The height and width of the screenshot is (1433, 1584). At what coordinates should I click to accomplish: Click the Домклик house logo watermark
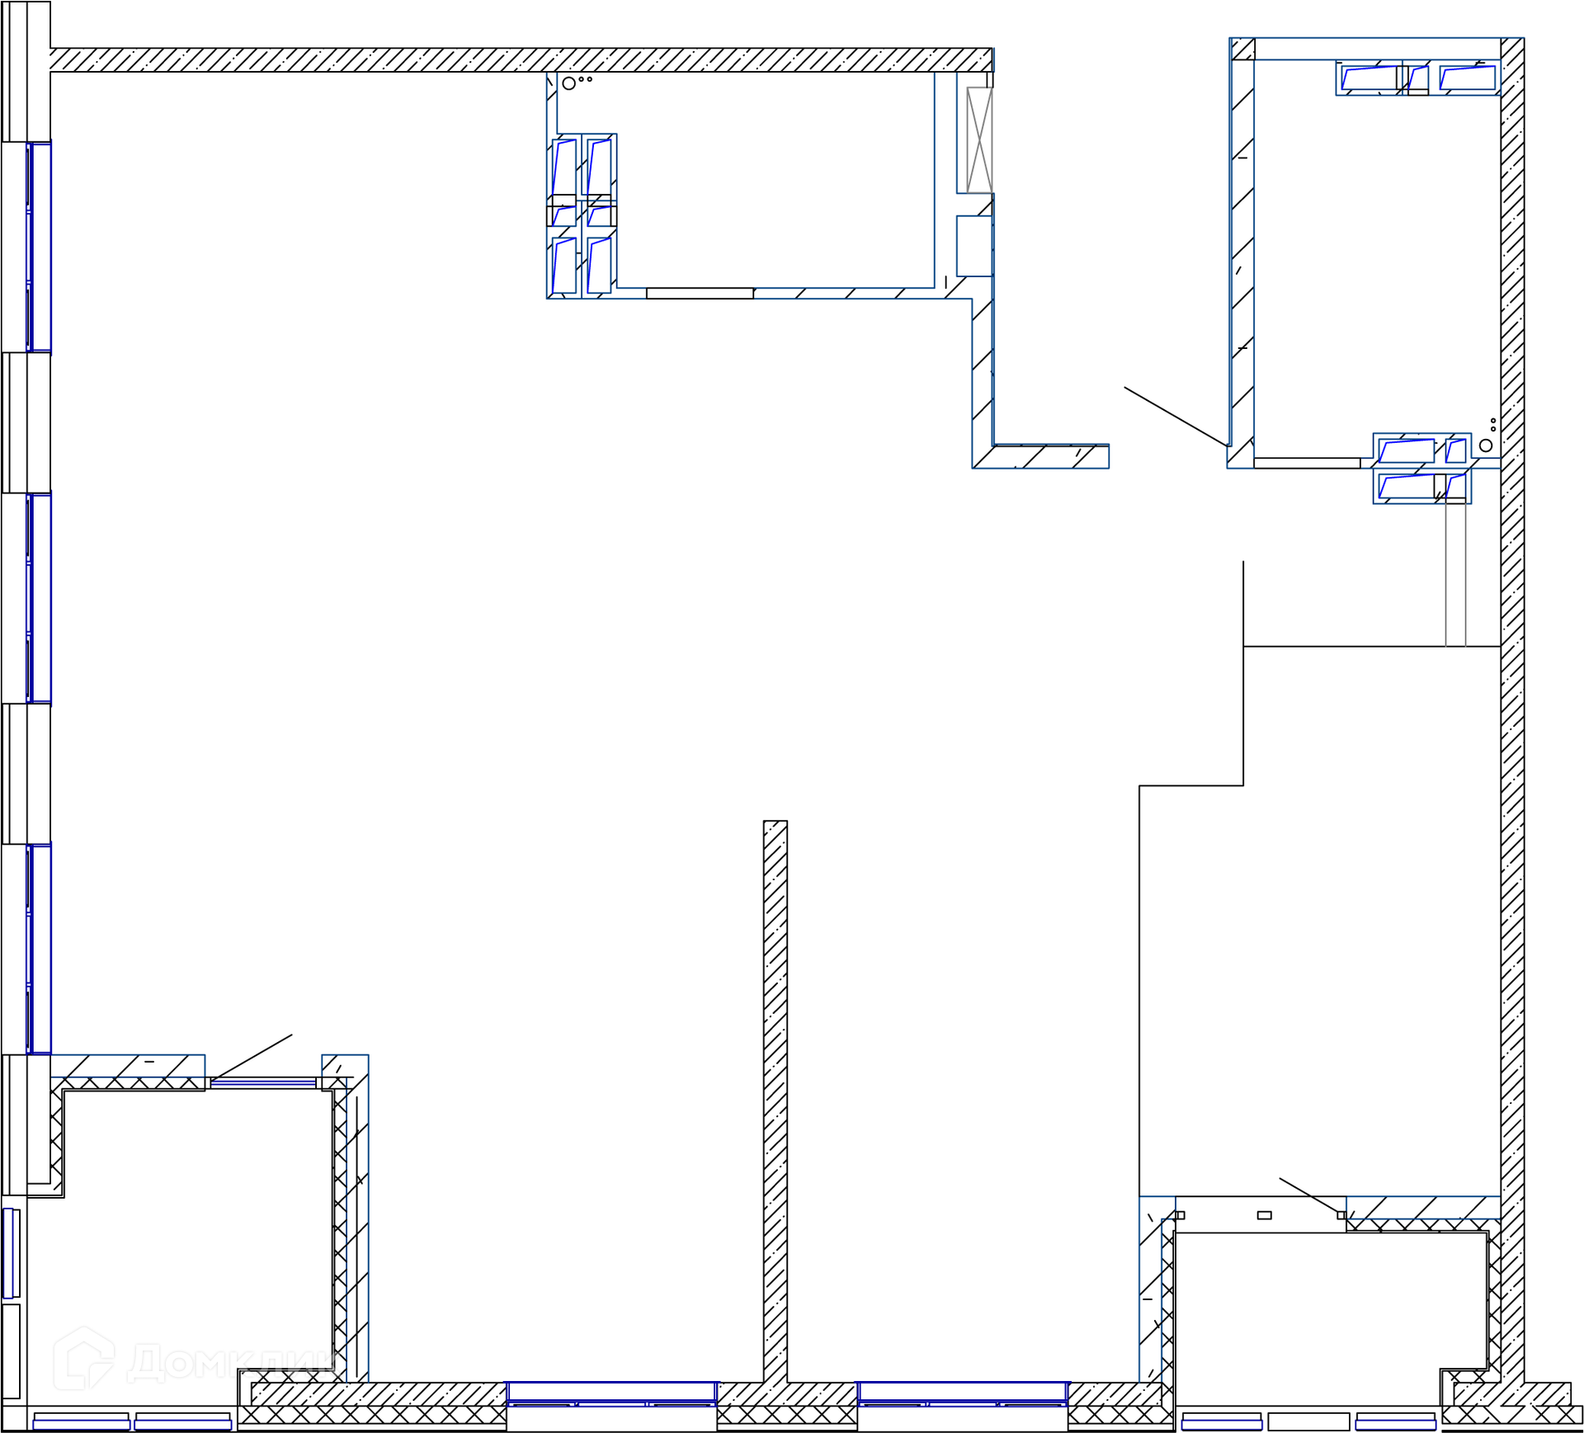coord(84,1359)
